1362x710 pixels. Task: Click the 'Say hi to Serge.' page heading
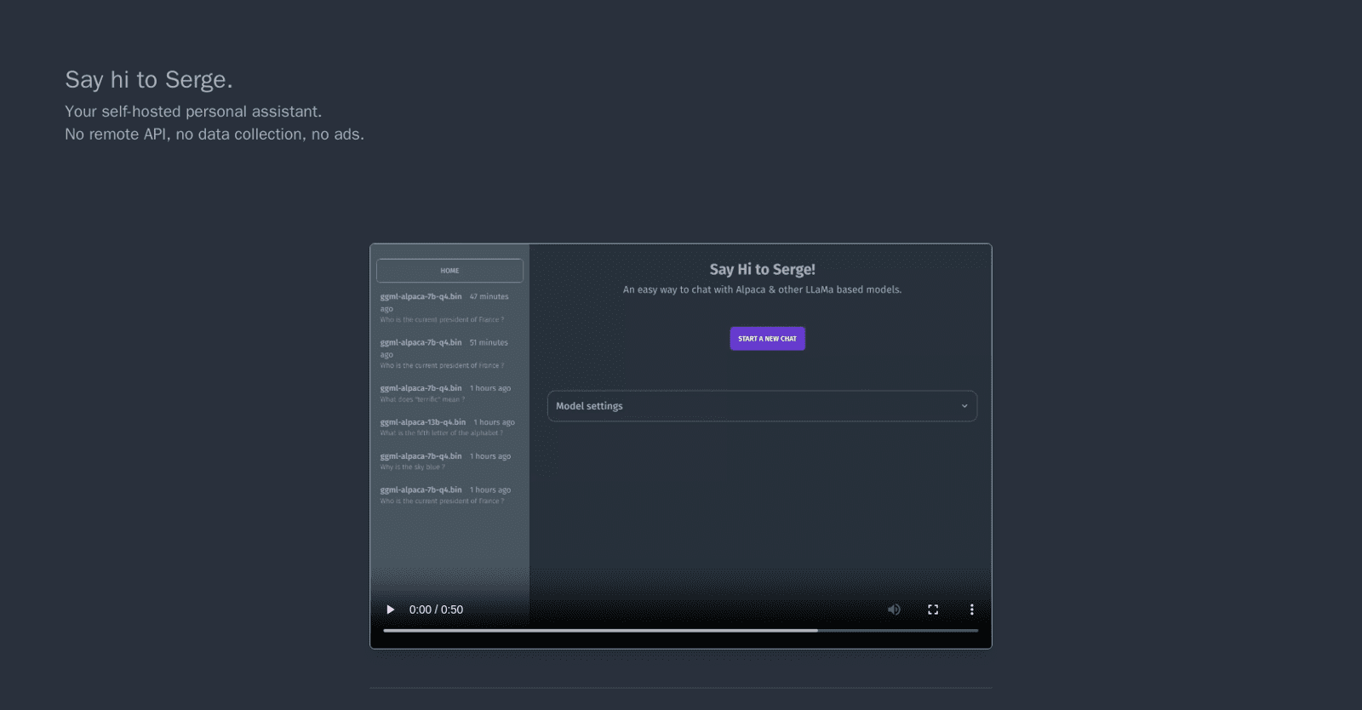coord(149,80)
